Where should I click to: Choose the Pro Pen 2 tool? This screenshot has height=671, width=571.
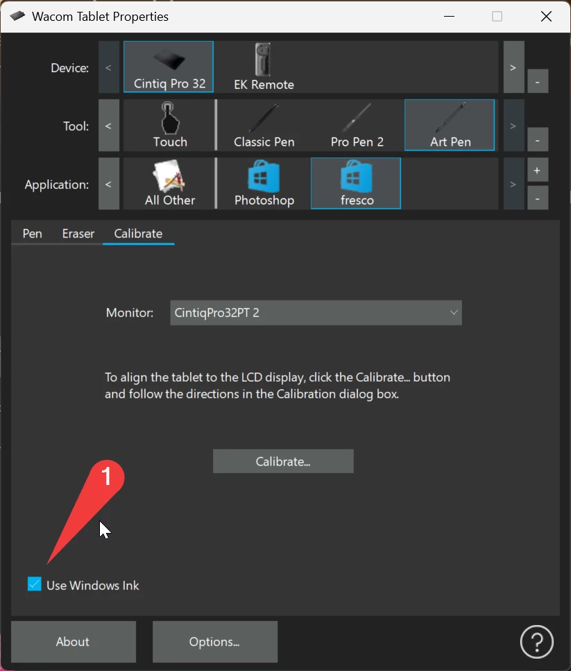[x=357, y=125]
